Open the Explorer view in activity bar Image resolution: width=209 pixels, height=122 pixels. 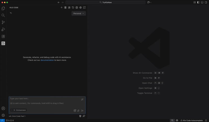coord(3,8)
